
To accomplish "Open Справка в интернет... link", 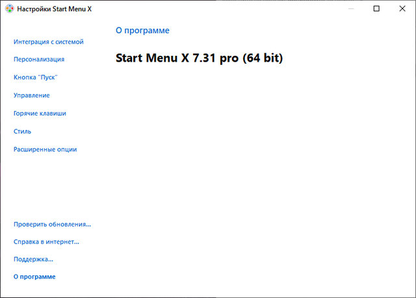I will 46,242.
